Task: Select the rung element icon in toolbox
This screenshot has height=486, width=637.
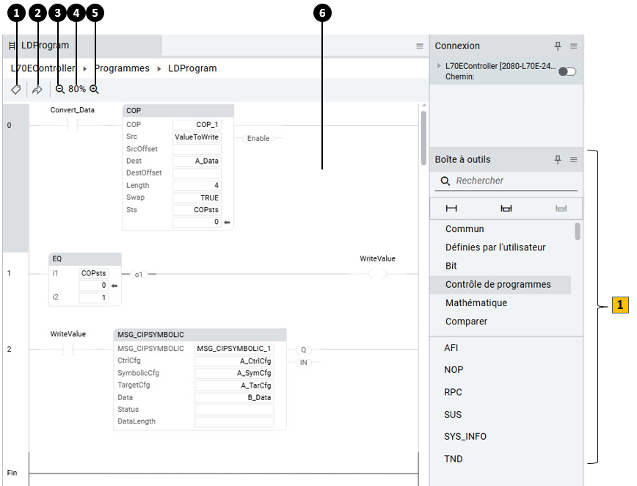Action: tap(451, 208)
